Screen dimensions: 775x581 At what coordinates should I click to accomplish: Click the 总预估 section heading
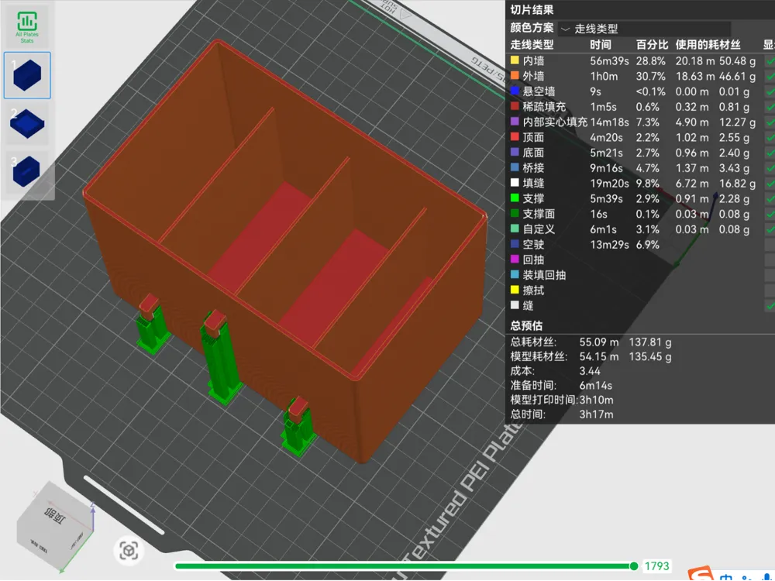(x=526, y=325)
